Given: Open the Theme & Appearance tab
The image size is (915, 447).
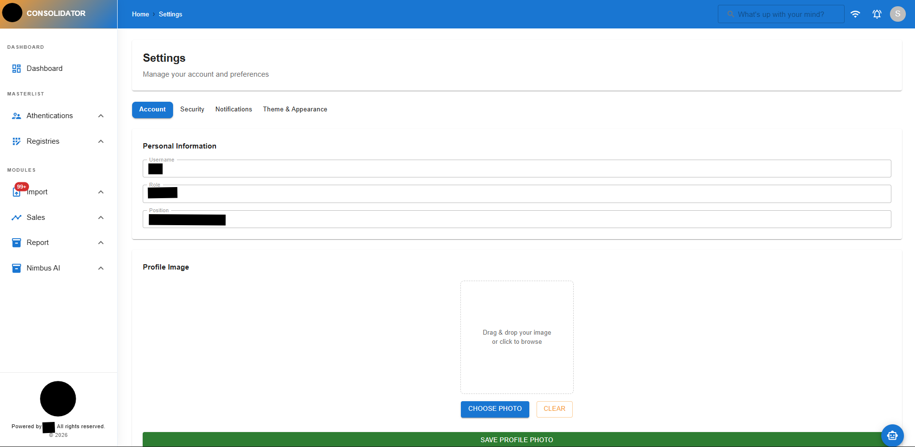Looking at the screenshot, I should pyautogui.click(x=295, y=109).
